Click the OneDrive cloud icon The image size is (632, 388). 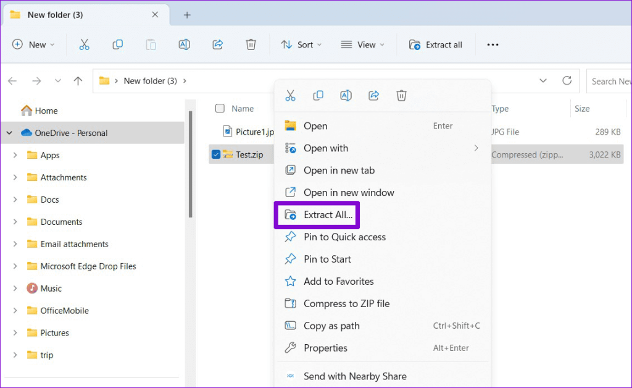[27, 133]
